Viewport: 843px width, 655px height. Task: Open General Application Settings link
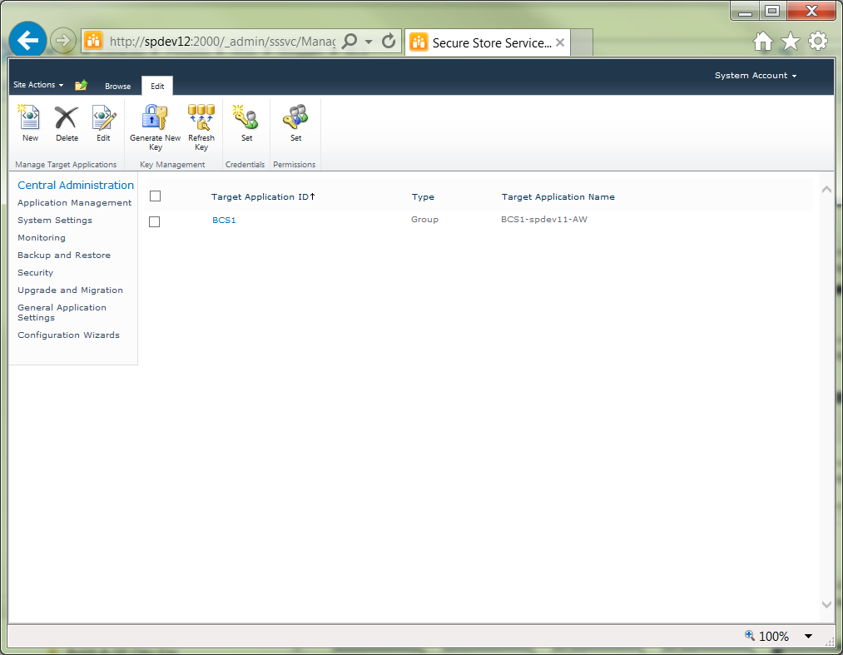[x=62, y=312]
